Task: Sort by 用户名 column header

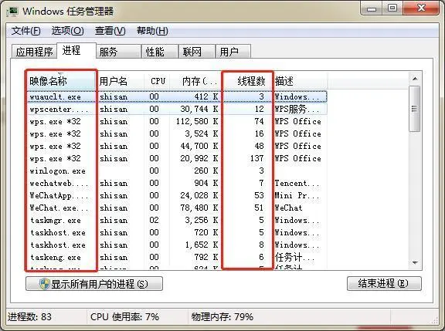Action: [121, 81]
